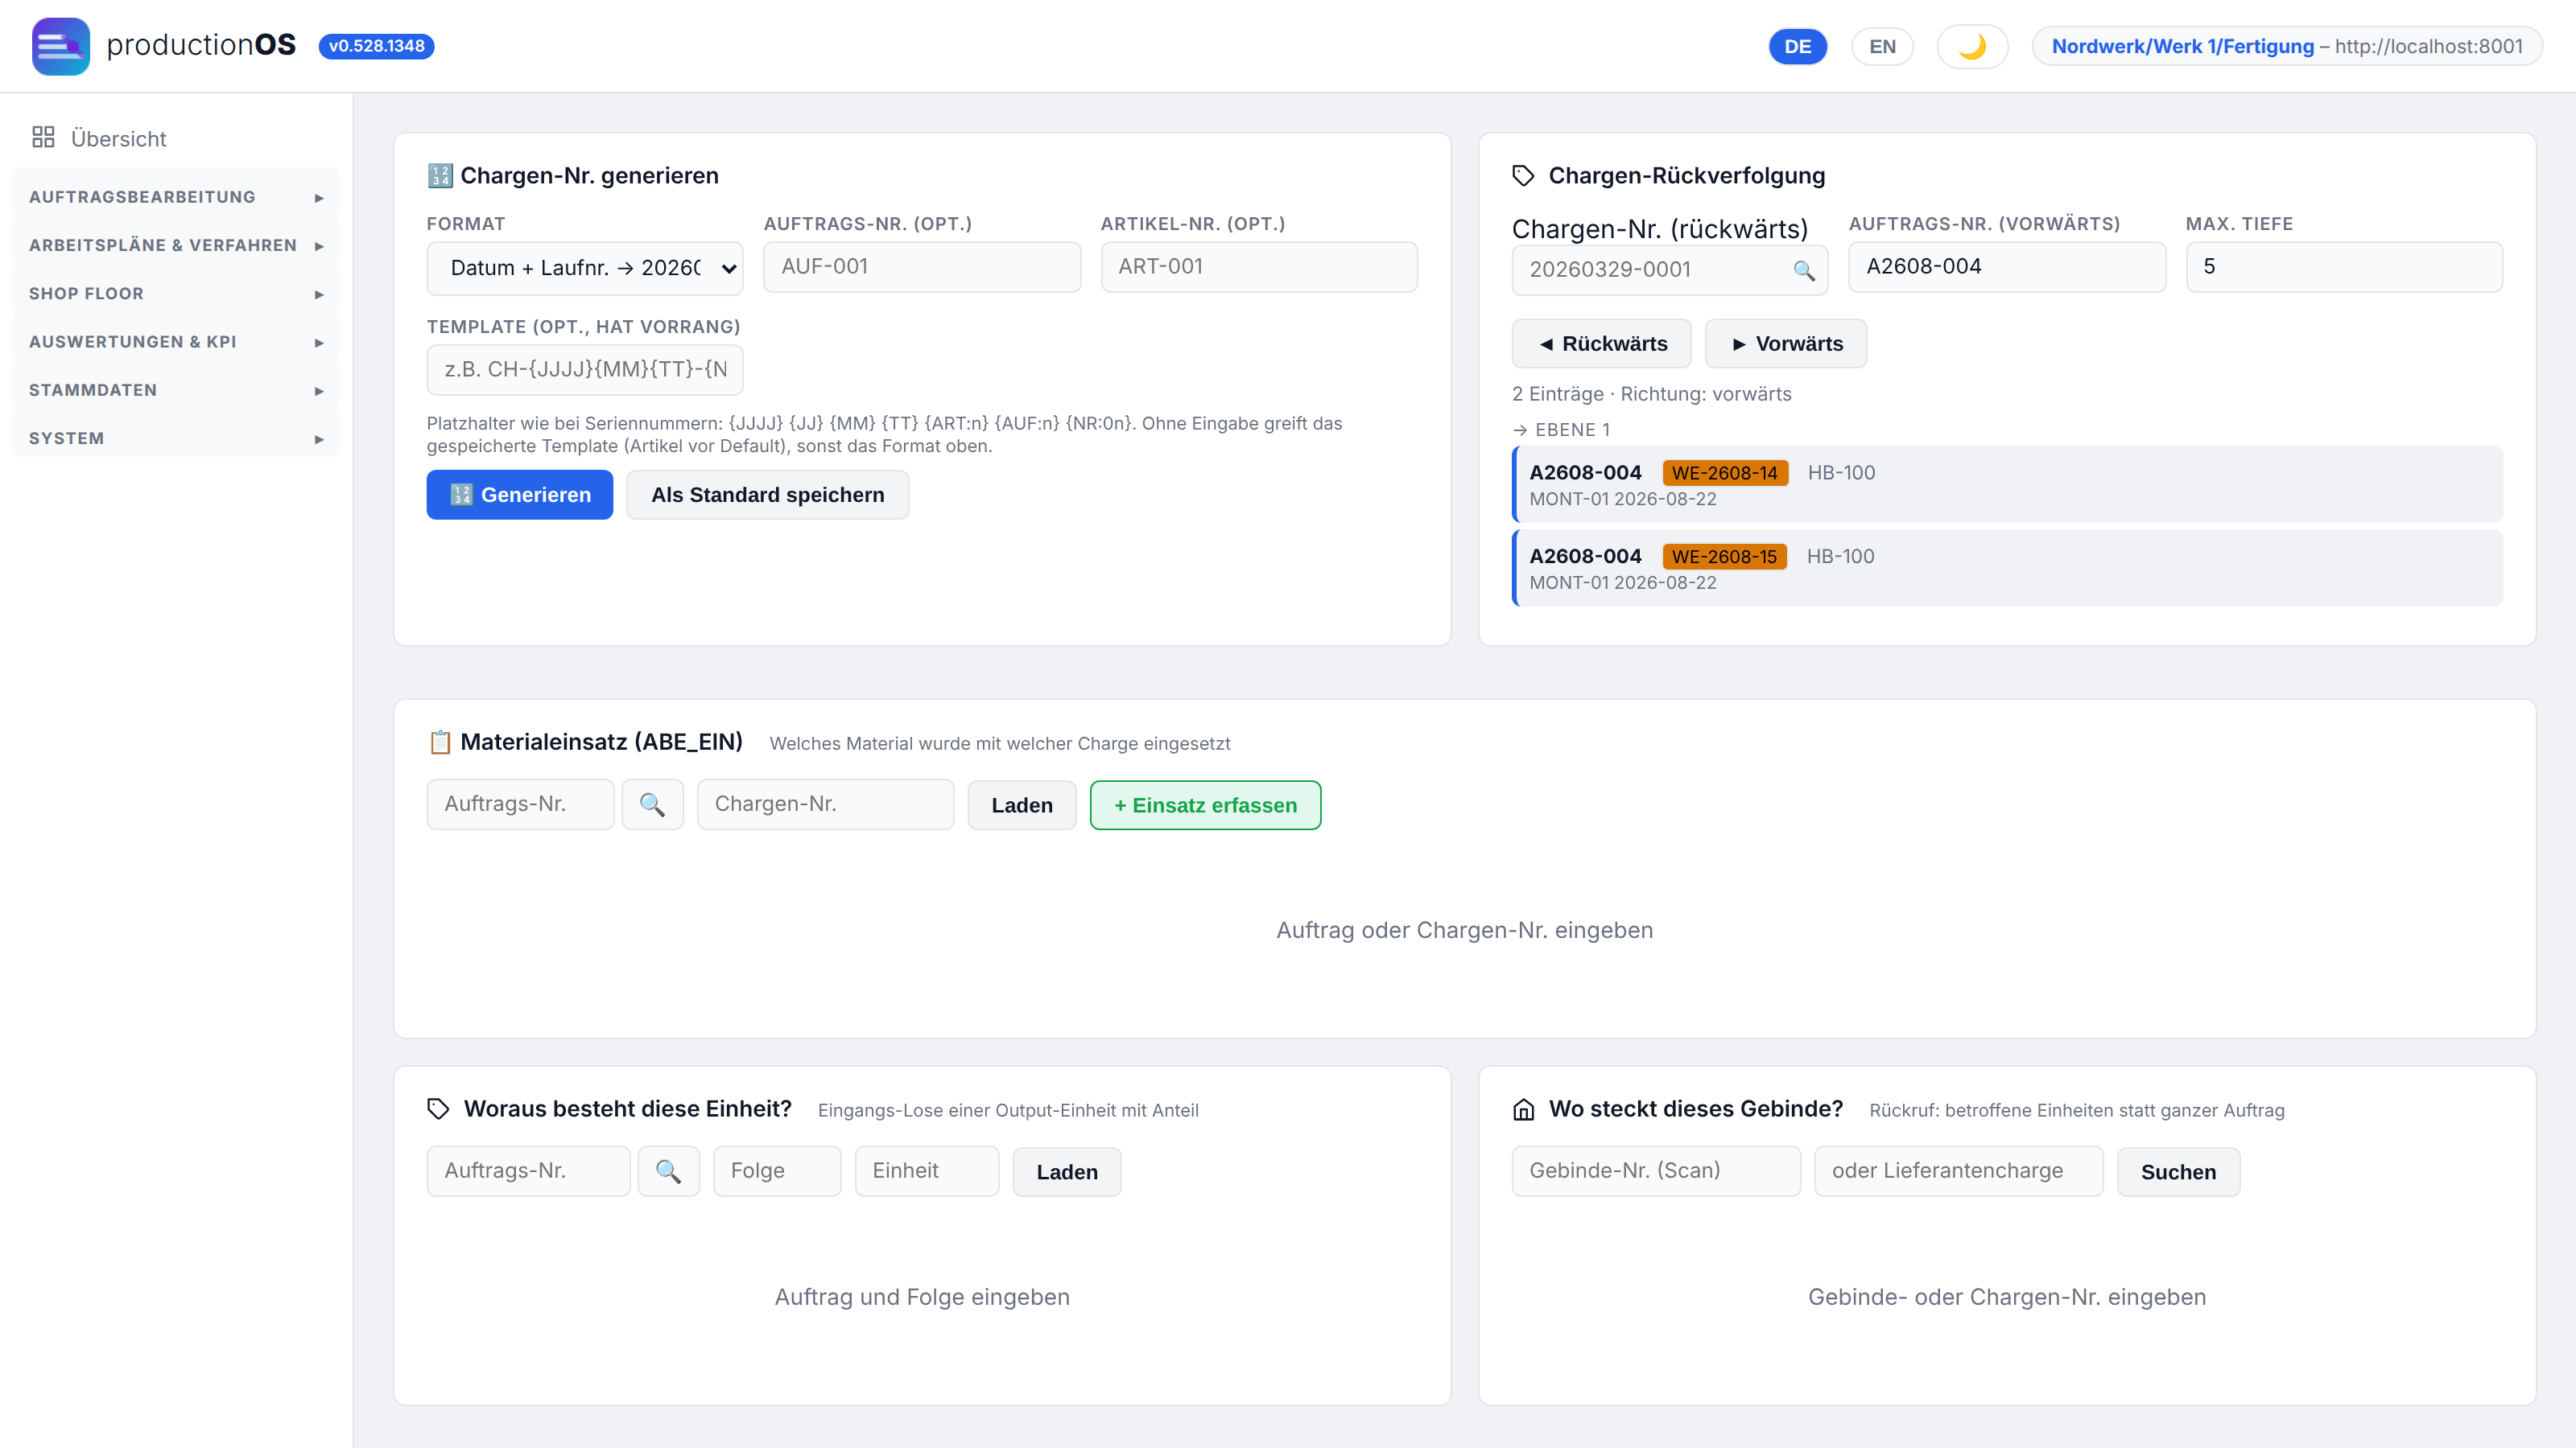Click the Artikel-Nr. (opt.) field ART-001
This screenshot has height=1448, width=2576.
click(x=1259, y=267)
